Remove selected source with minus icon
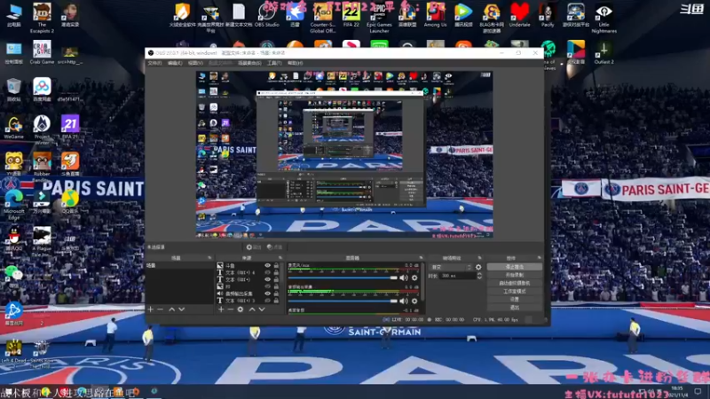The height and width of the screenshot is (399, 710). pos(230,309)
